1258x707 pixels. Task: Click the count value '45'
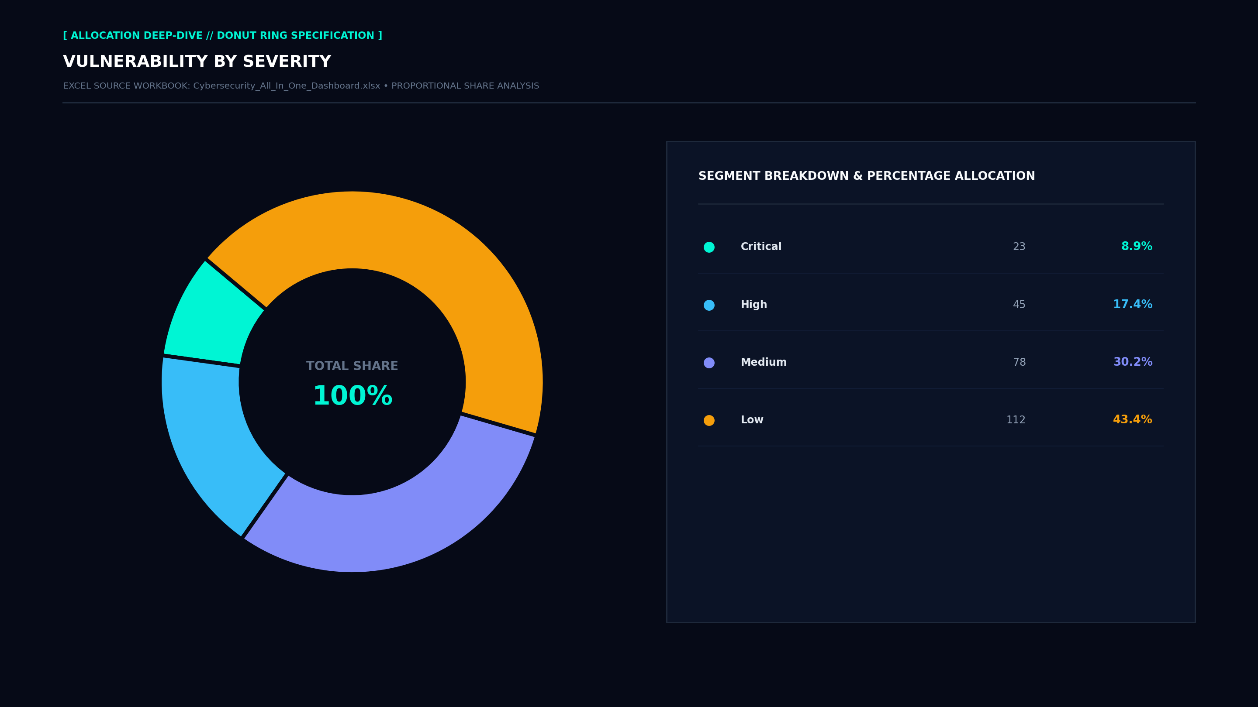[1019, 305]
